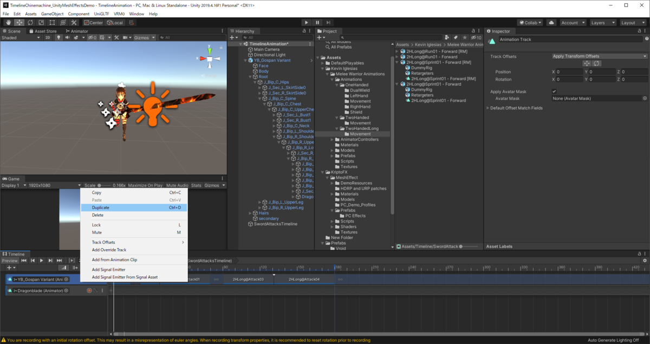This screenshot has height=344, width=650.
Task: Open the GameObject menu
Action: pos(51,14)
